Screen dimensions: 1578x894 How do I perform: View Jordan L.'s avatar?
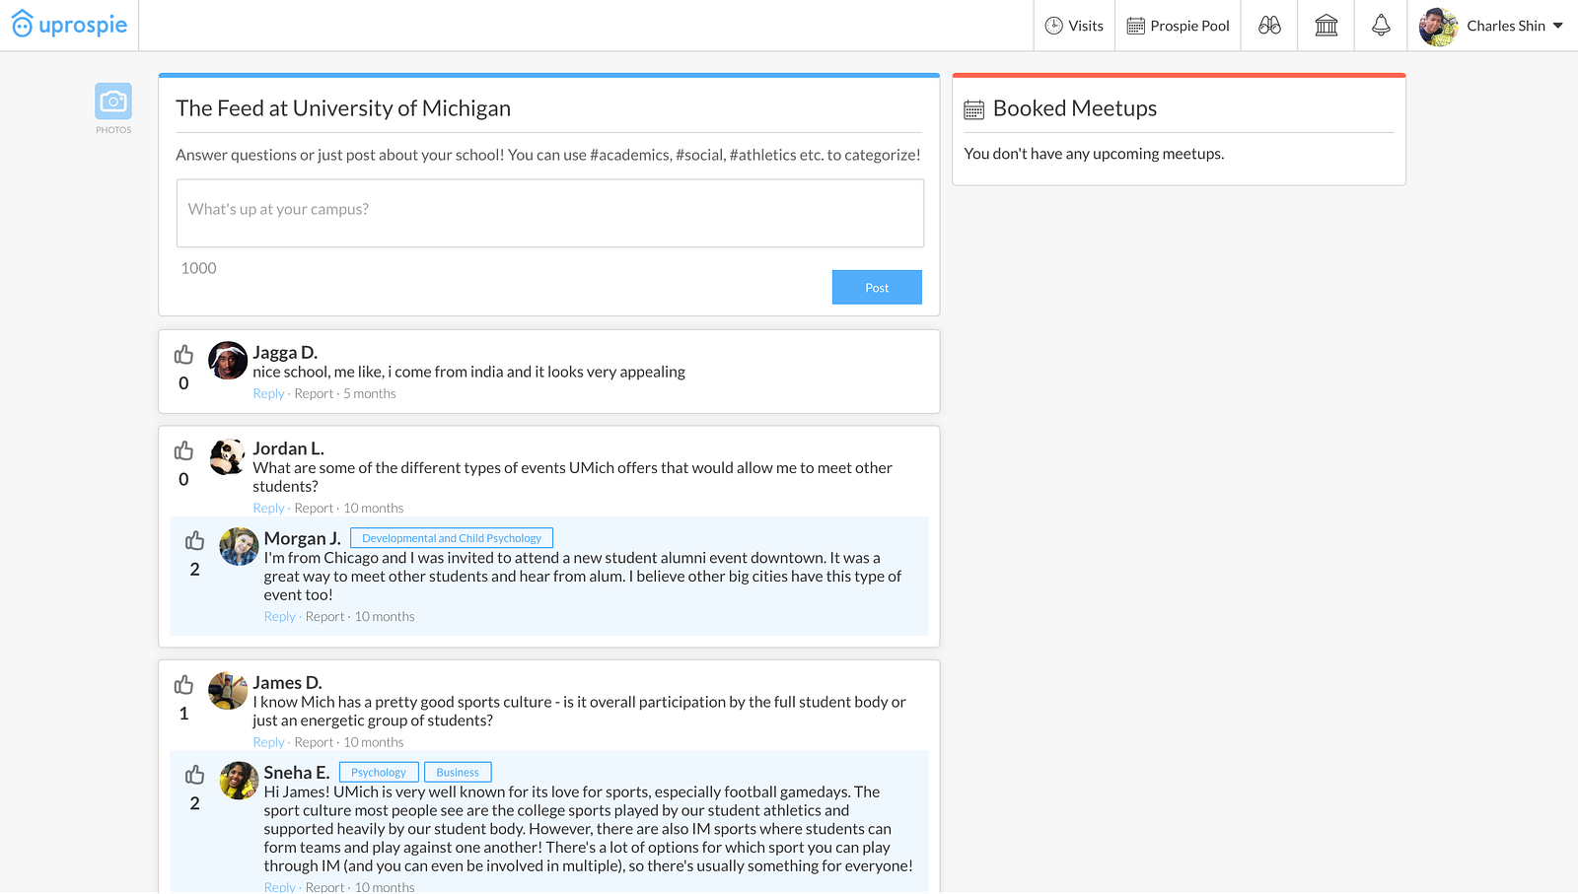pyautogui.click(x=228, y=457)
